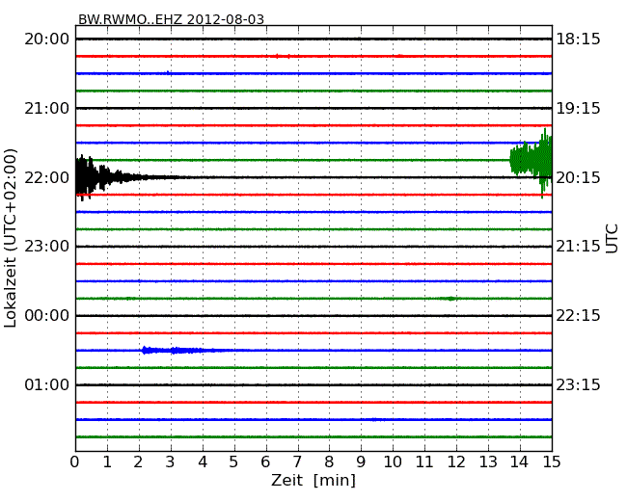
Task: Click the x-axis tick label 12
Action: (456, 461)
